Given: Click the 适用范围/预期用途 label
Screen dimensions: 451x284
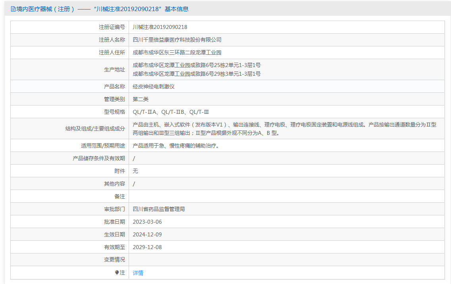Looking at the screenshot, I should 103,146.
